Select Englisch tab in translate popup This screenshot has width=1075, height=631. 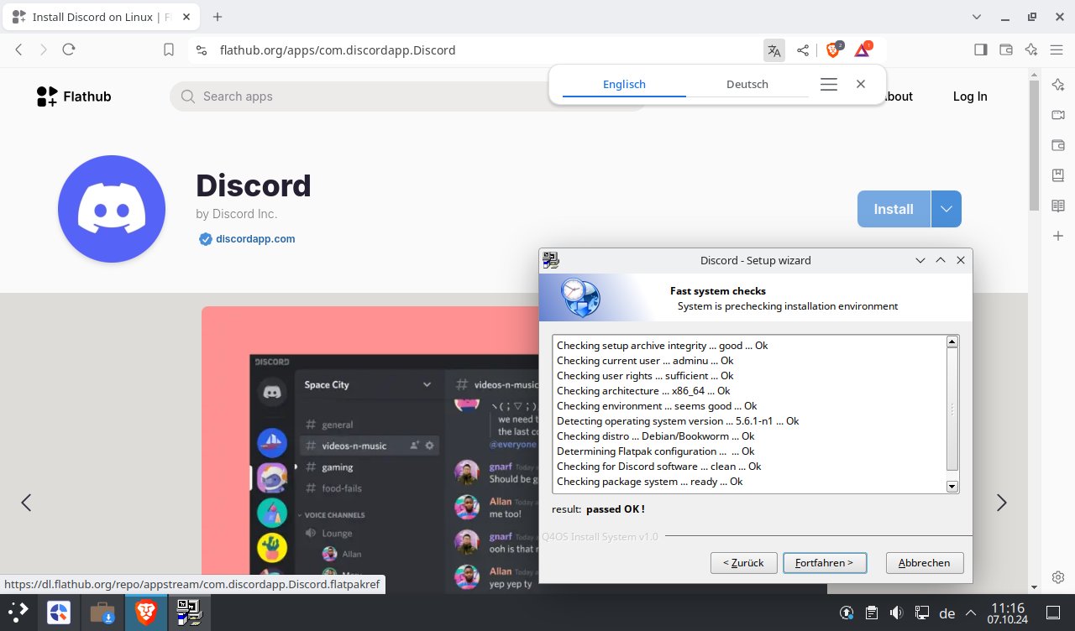point(624,84)
